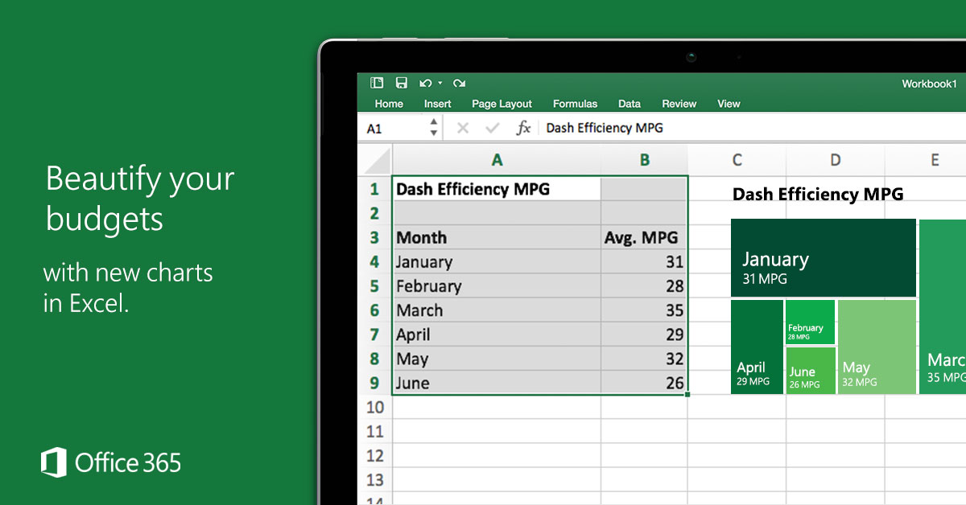
Task: Open the Home ribbon tab
Action: [x=389, y=104]
